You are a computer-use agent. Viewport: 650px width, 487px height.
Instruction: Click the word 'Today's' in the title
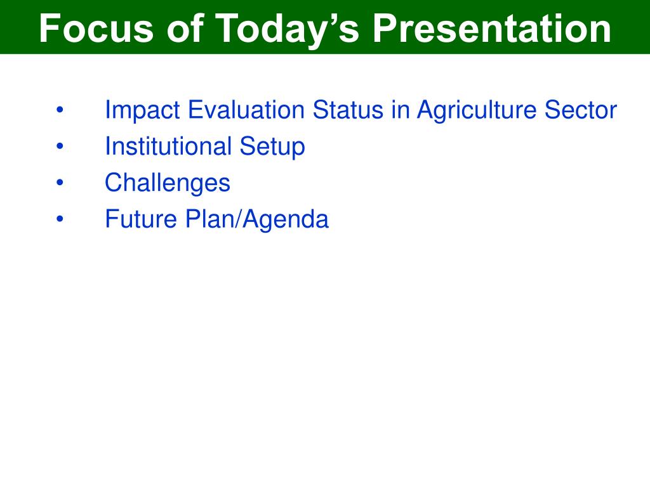[x=287, y=30]
